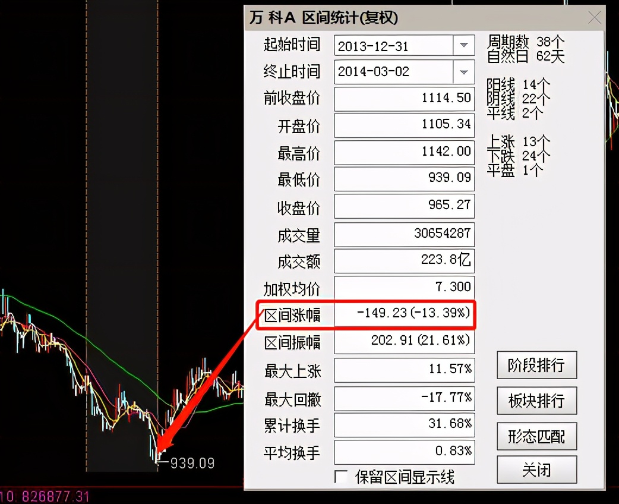
Task: Tick the keep-interval-display-line option
Action: (x=341, y=477)
